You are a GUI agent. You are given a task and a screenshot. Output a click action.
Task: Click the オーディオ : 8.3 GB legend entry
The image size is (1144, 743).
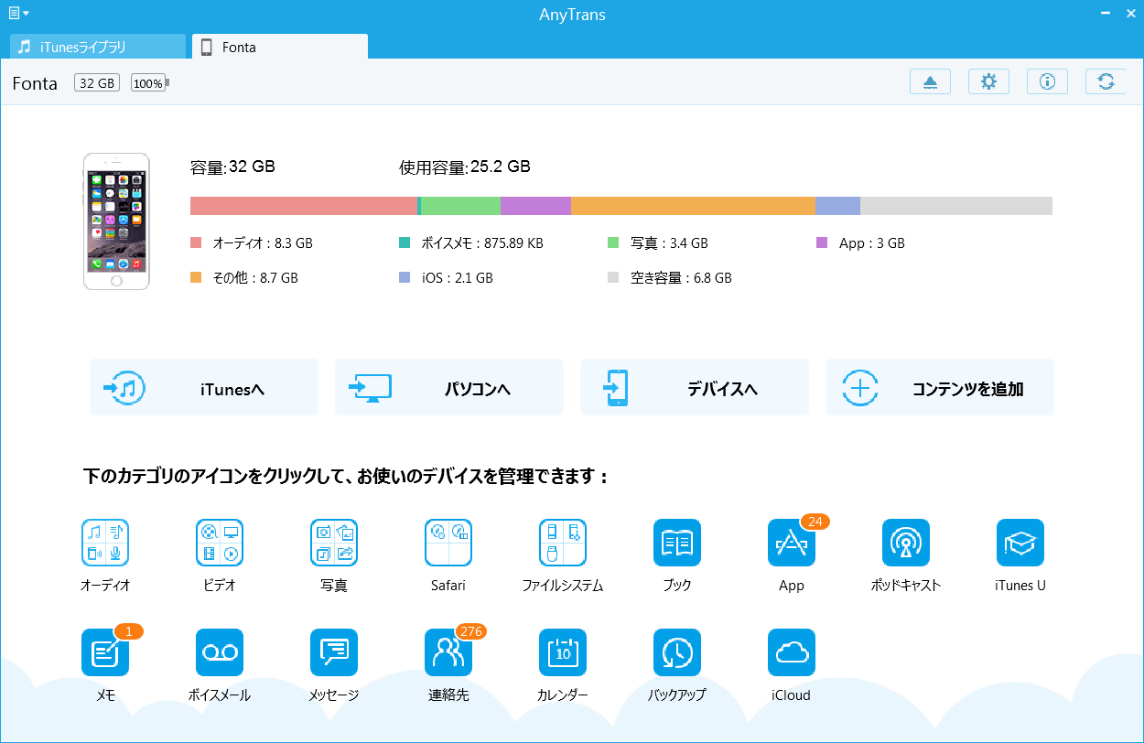tap(252, 243)
